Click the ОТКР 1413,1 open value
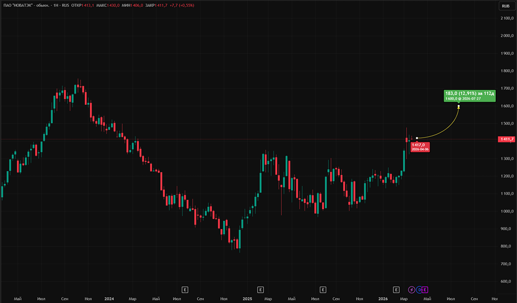Screen dimensions: 517x303 click(x=83, y=5)
